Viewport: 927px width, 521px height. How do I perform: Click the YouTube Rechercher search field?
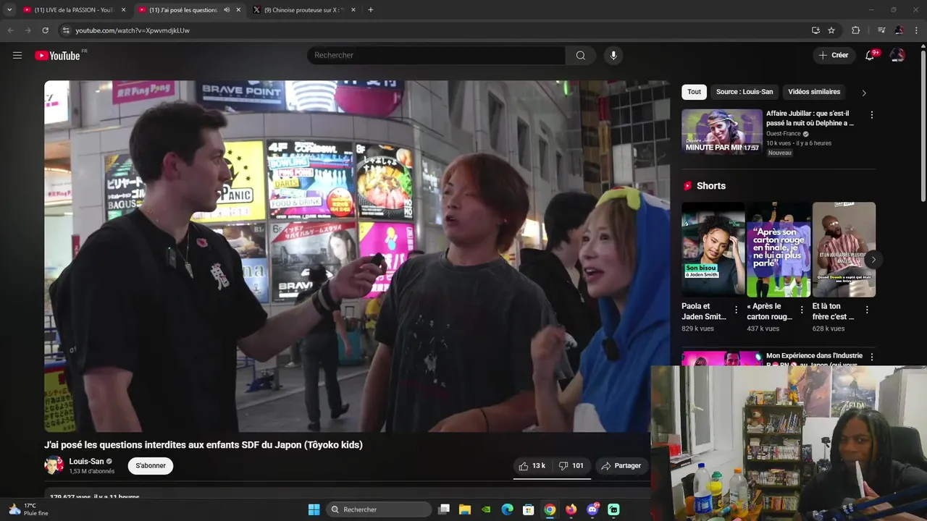436,55
